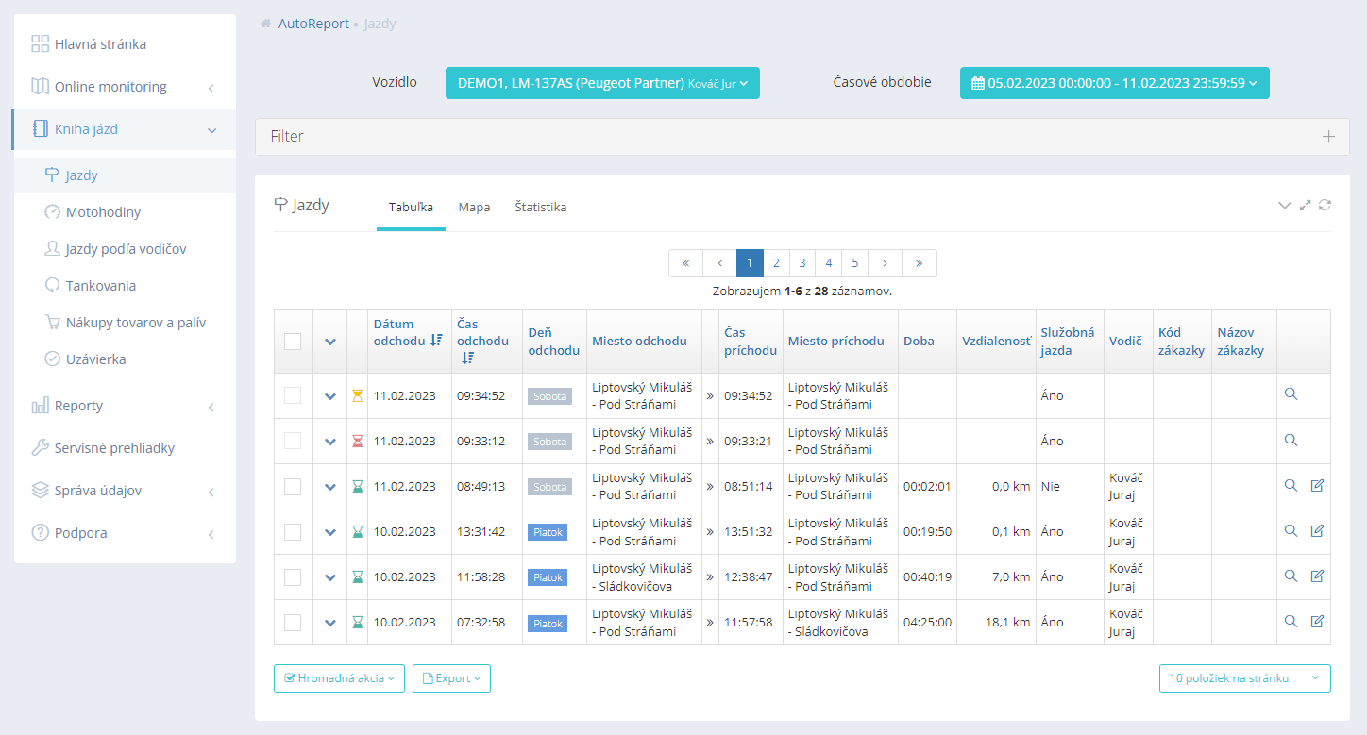Switch to the Štatistika tab

tap(541, 207)
